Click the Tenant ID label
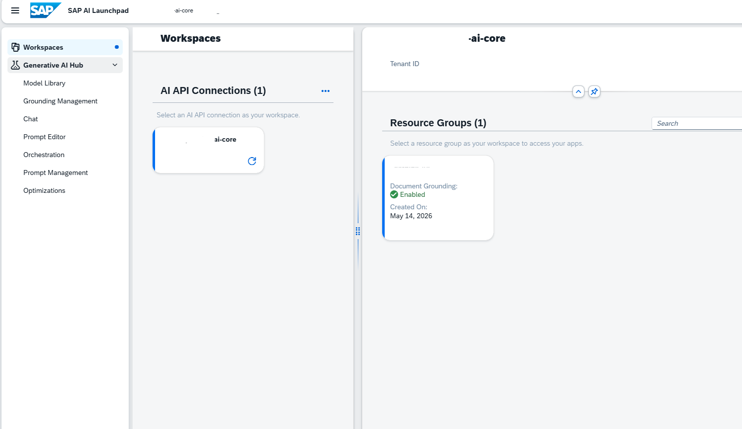 point(405,64)
